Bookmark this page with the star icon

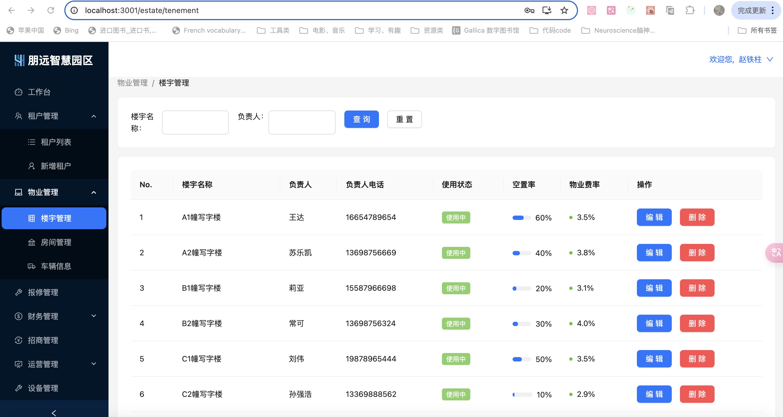click(564, 10)
